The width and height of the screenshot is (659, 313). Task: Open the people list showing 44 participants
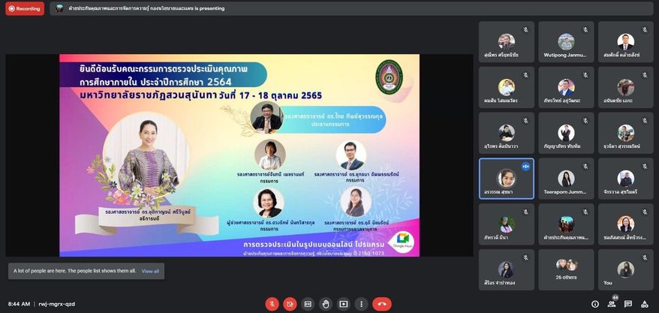(x=612, y=304)
